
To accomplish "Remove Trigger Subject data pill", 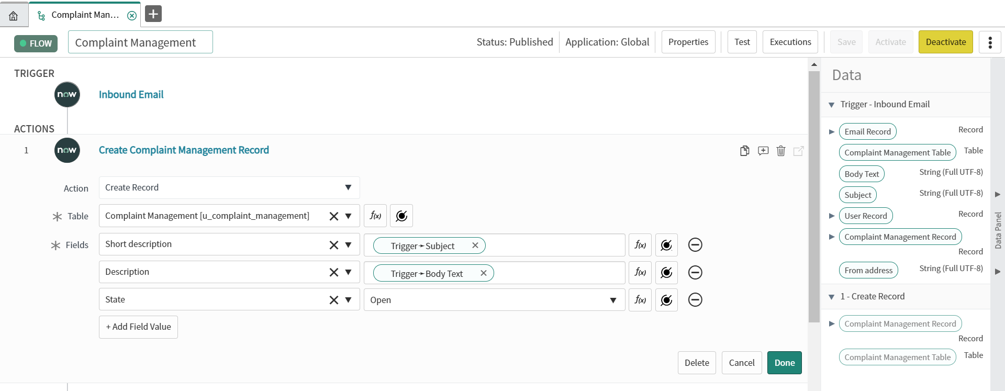I will click(x=475, y=245).
